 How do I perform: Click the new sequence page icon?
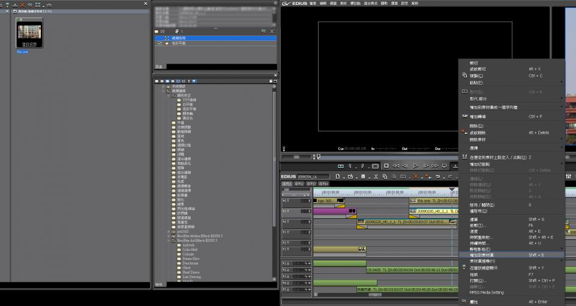click(x=338, y=176)
